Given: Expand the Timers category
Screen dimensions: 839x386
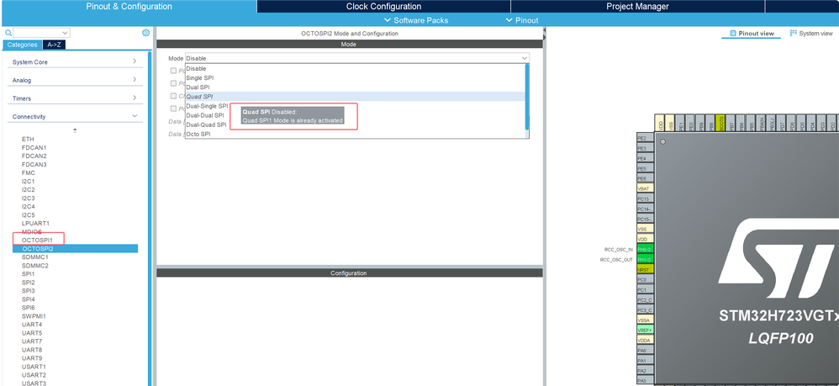Looking at the screenshot, I should (75, 98).
